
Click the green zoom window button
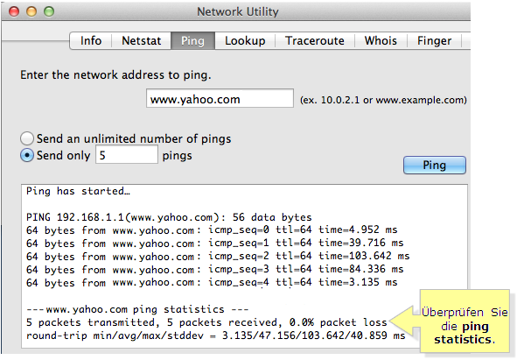49,11
